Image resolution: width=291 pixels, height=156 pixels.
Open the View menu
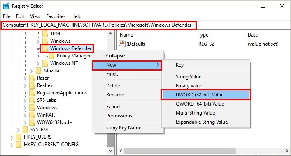tap(35, 16)
